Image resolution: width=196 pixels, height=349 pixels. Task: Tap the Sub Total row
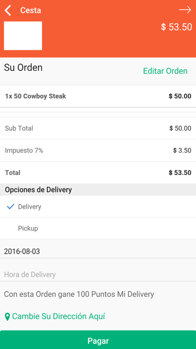pyautogui.click(x=98, y=128)
